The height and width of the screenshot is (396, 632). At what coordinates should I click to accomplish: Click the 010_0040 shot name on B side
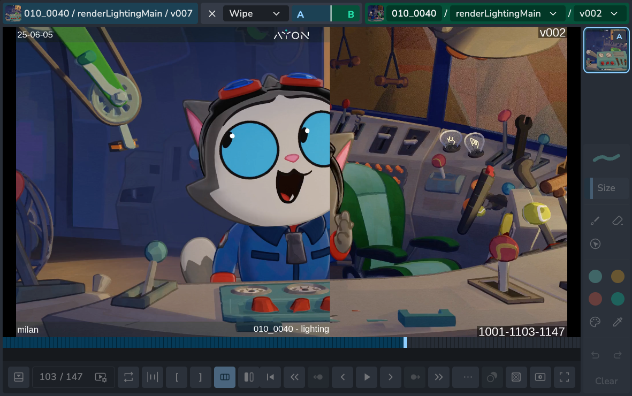414,14
